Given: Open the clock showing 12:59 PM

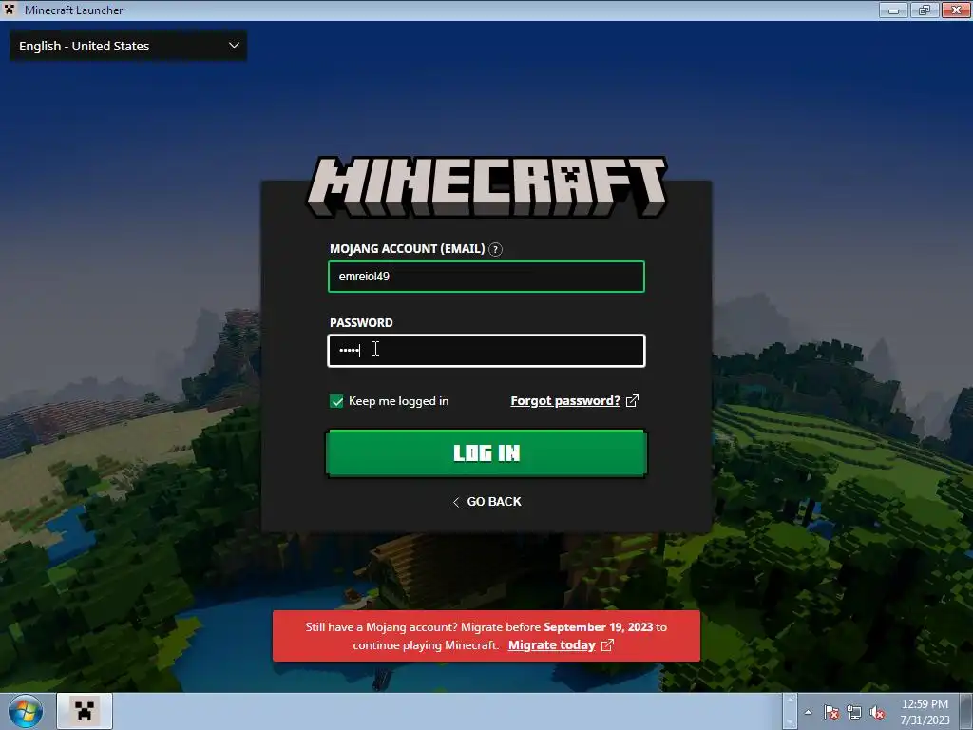Looking at the screenshot, I should pos(925,712).
